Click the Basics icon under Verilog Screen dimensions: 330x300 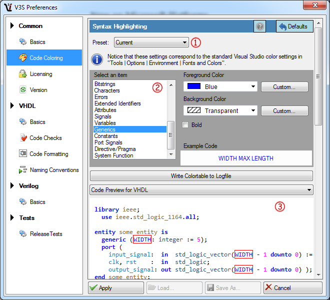tap(23, 201)
